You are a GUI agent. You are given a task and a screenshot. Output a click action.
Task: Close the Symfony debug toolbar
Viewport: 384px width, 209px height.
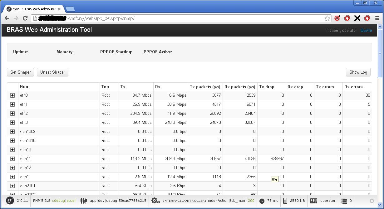click(x=372, y=201)
